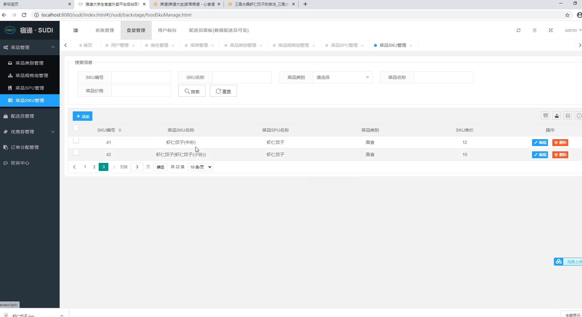This screenshot has height=317, width=582.
Task: Check the row for SKU 41
Action: [x=76, y=140]
